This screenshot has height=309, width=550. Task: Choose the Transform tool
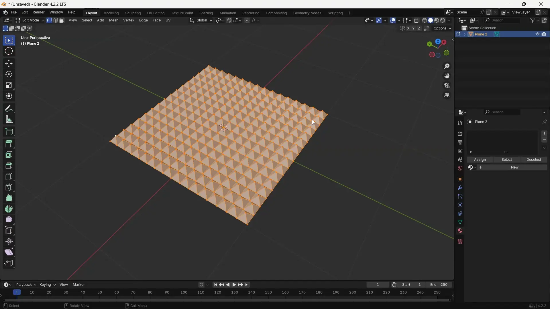[x=9, y=96]
